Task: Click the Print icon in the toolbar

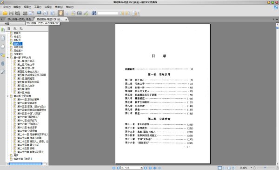Action: pyautogui.click(x=25, y=13)
